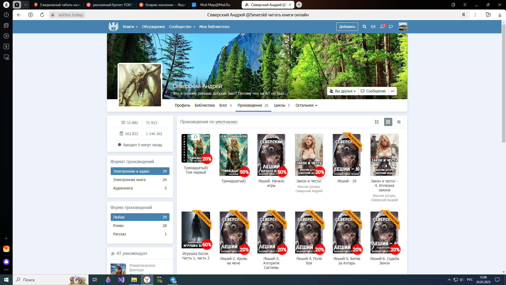Select the compact lines view icon
Screen dimensions: 506x285
(x=399, y=122)
